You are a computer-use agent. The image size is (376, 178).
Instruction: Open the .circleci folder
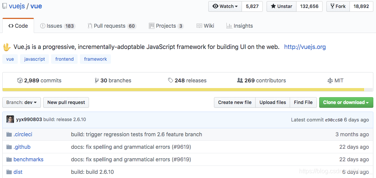[23, 134]
